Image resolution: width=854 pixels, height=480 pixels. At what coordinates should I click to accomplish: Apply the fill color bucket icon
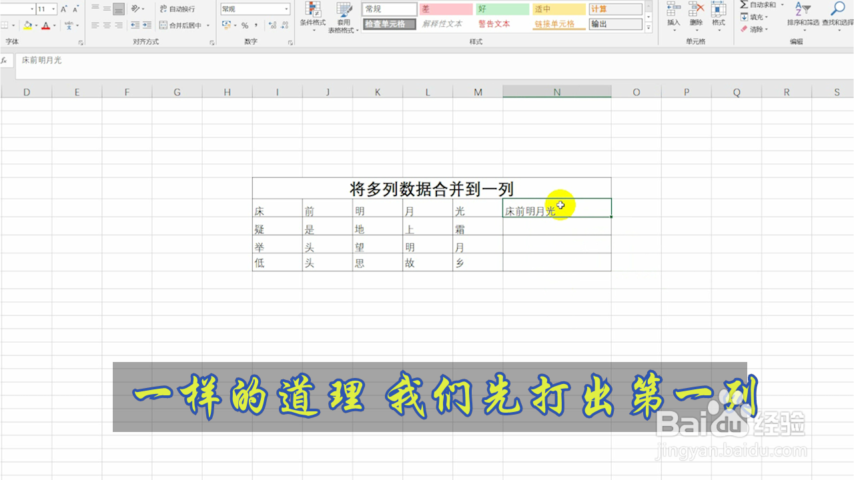coord(27,25)
